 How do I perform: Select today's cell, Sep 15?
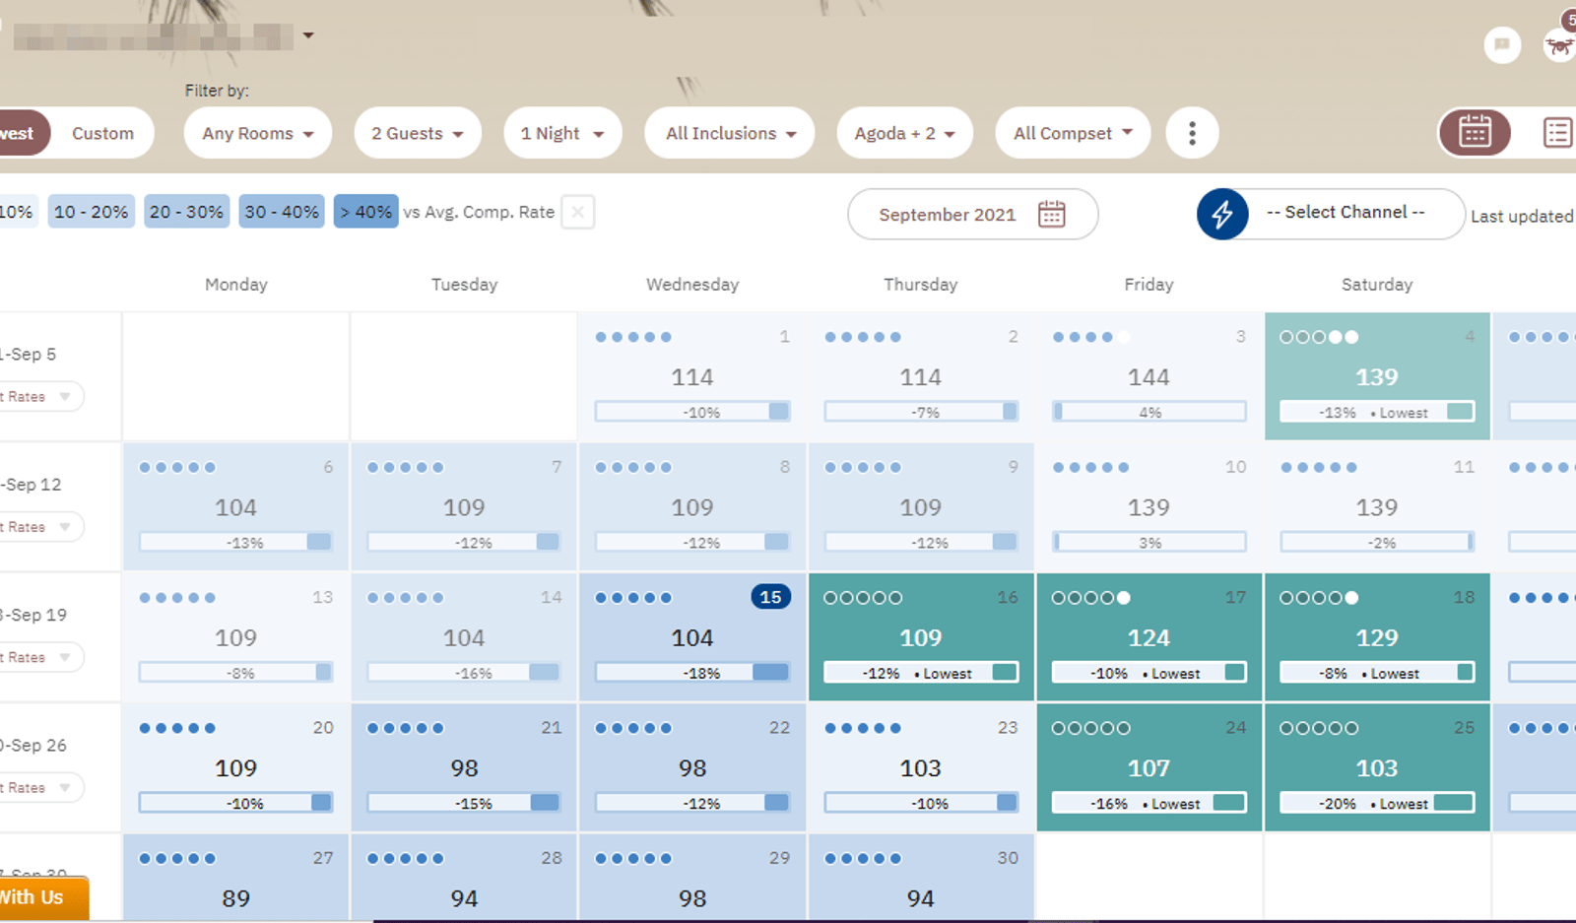(692, 636)
